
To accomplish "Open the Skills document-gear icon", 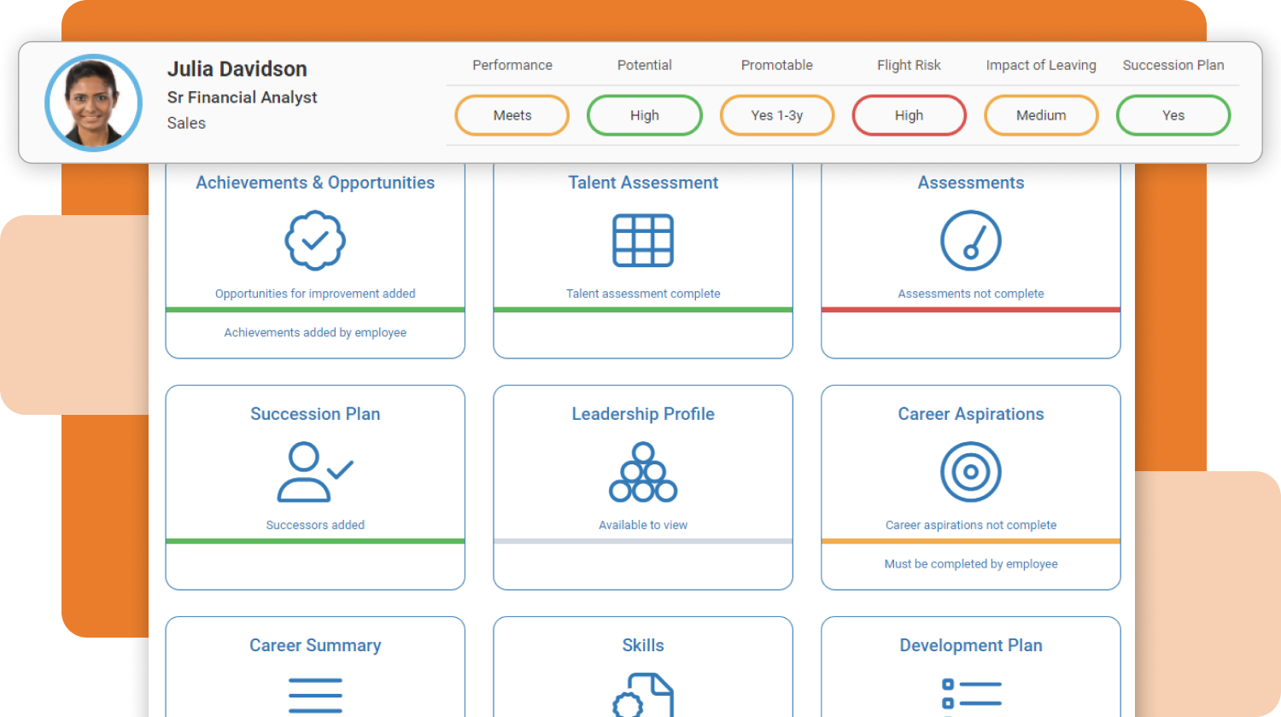I will [x=643, y=696].
